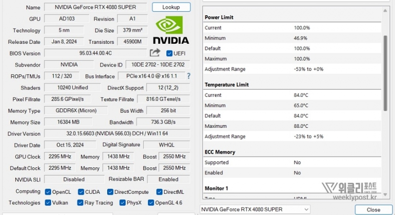Screen dimensions: 395x215
Task: Click the Driver Version field
Action: pyautogui.click(x=117, y=133)
